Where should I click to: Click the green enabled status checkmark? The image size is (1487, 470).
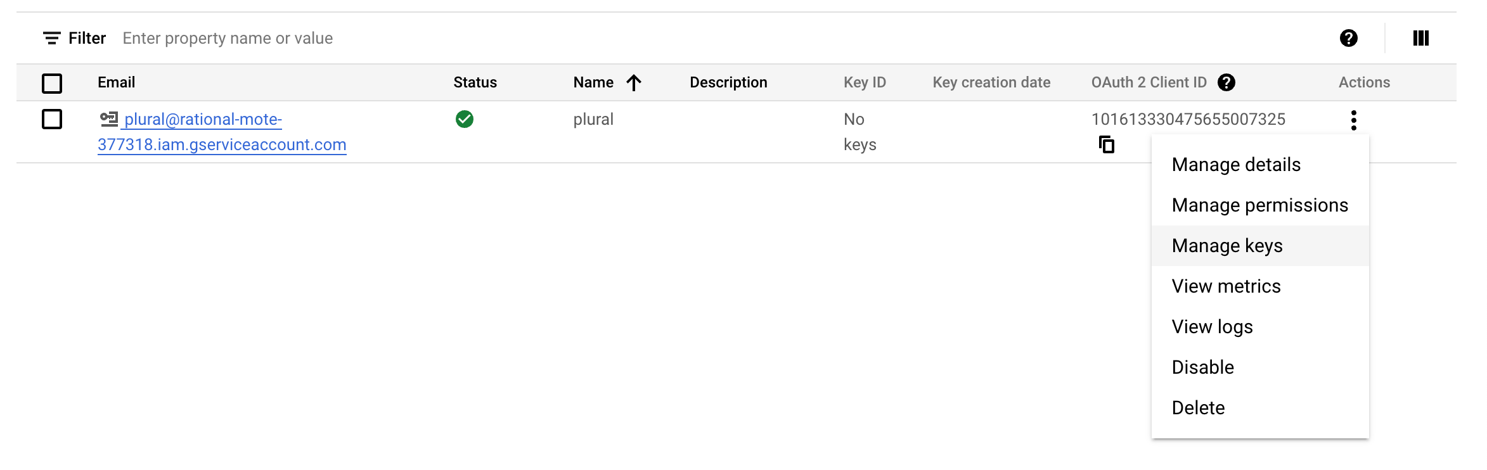pos(465,119)
